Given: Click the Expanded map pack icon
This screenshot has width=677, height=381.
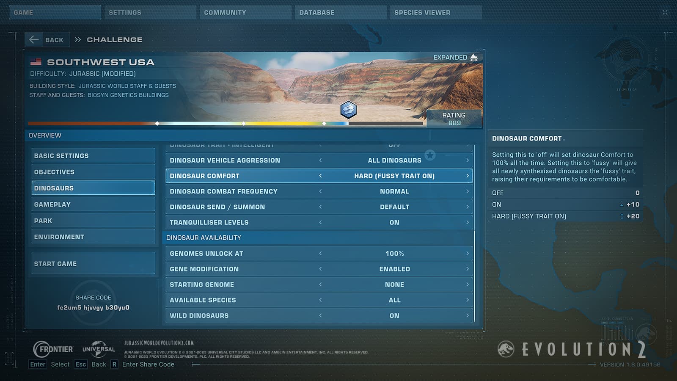Looking at the screenshot, I should click(474, 58).
